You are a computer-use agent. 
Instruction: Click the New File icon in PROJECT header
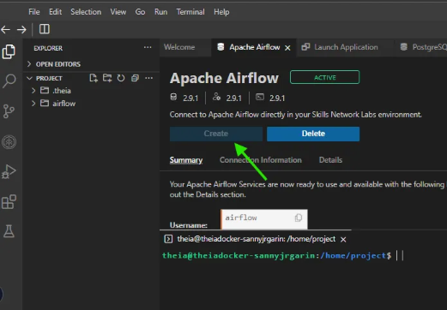[x=94, y=78]
